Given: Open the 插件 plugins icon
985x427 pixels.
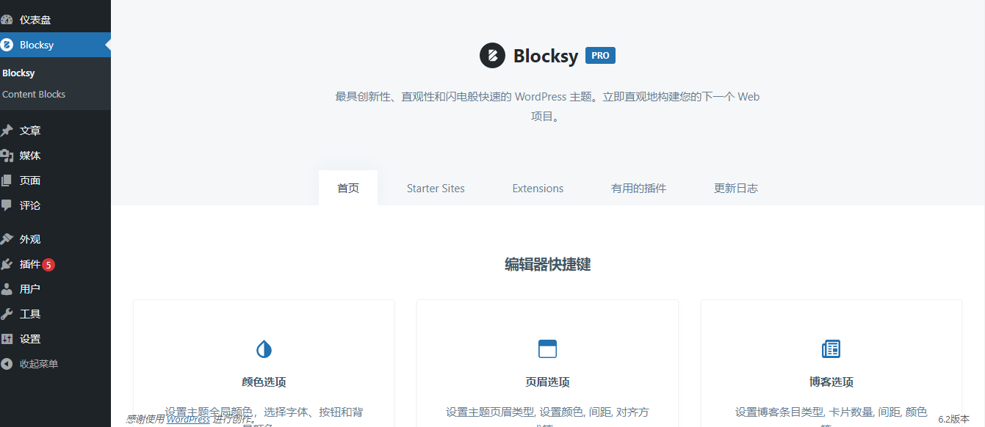Looking at the screenshot, I should [9, 264].
